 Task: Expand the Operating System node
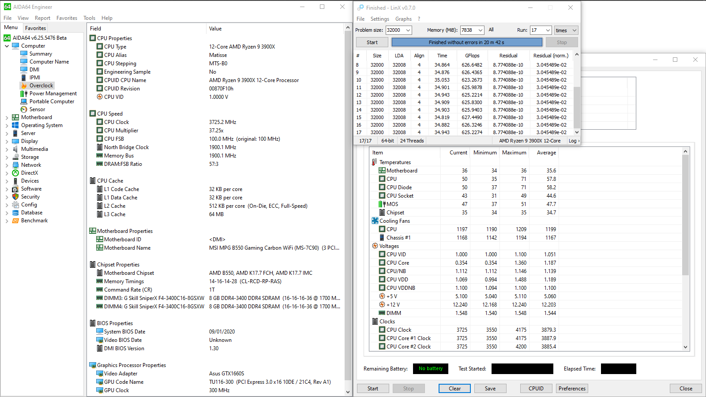click(7, 125)
